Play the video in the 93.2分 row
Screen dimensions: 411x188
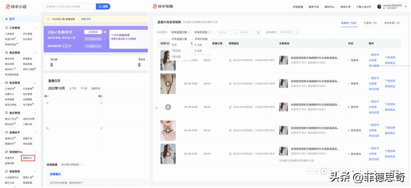(168, 154)
